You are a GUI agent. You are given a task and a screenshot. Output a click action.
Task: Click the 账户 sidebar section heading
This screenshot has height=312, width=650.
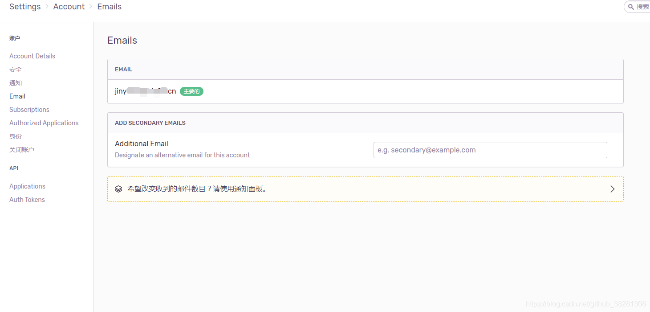(x=15, y=38)
